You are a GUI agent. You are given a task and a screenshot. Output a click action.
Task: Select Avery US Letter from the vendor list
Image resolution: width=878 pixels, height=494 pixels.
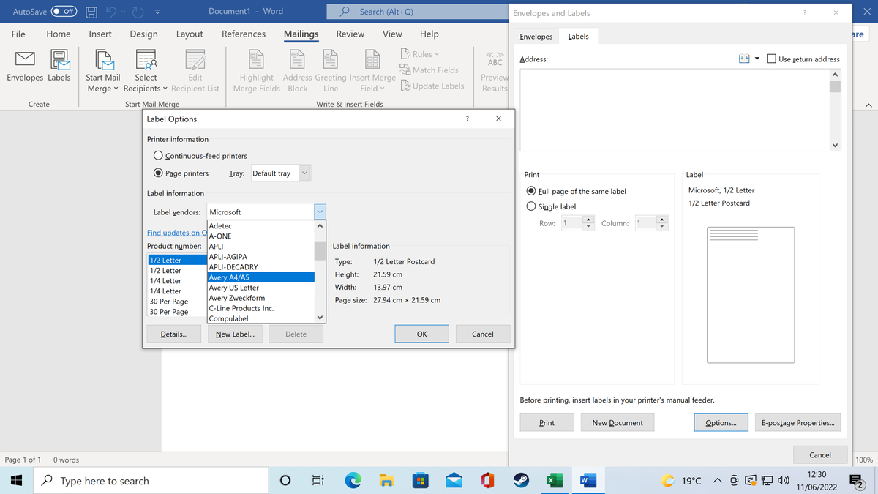234,288
